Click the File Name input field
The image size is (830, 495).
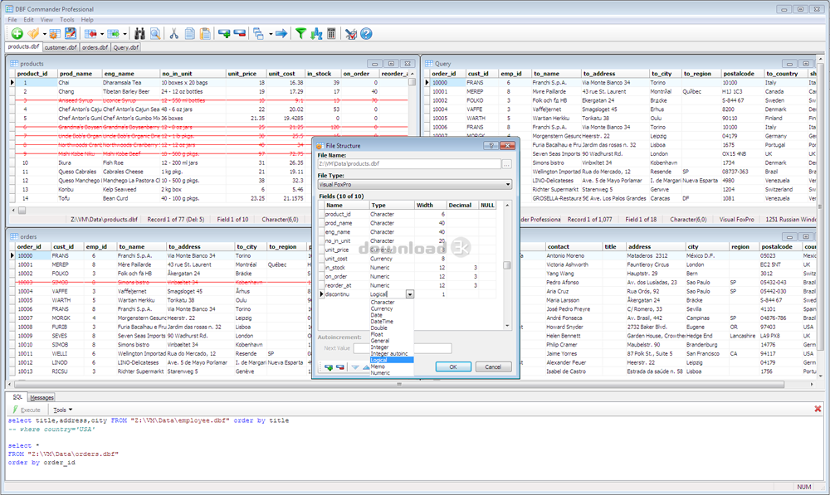coord(409,164)
